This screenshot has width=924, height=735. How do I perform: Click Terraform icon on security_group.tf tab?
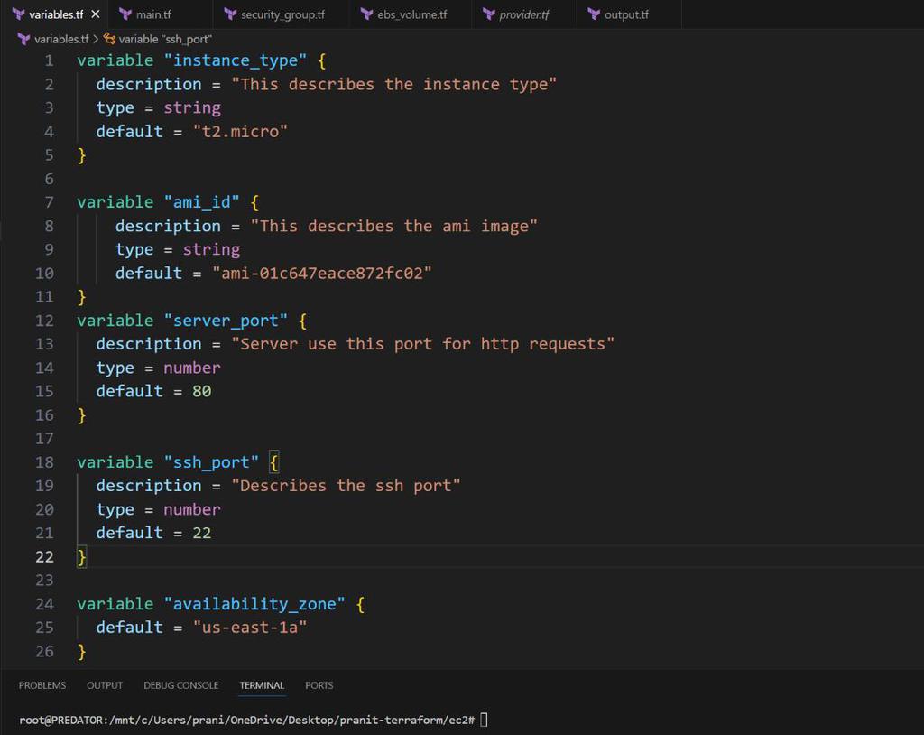[230, 14]
